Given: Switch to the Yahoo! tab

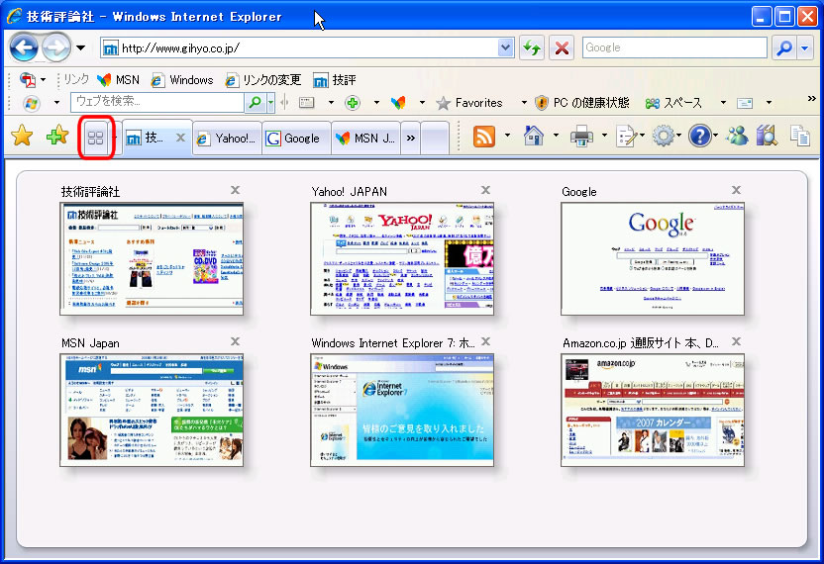Looking at the screenshot, I should click(227, 139).
